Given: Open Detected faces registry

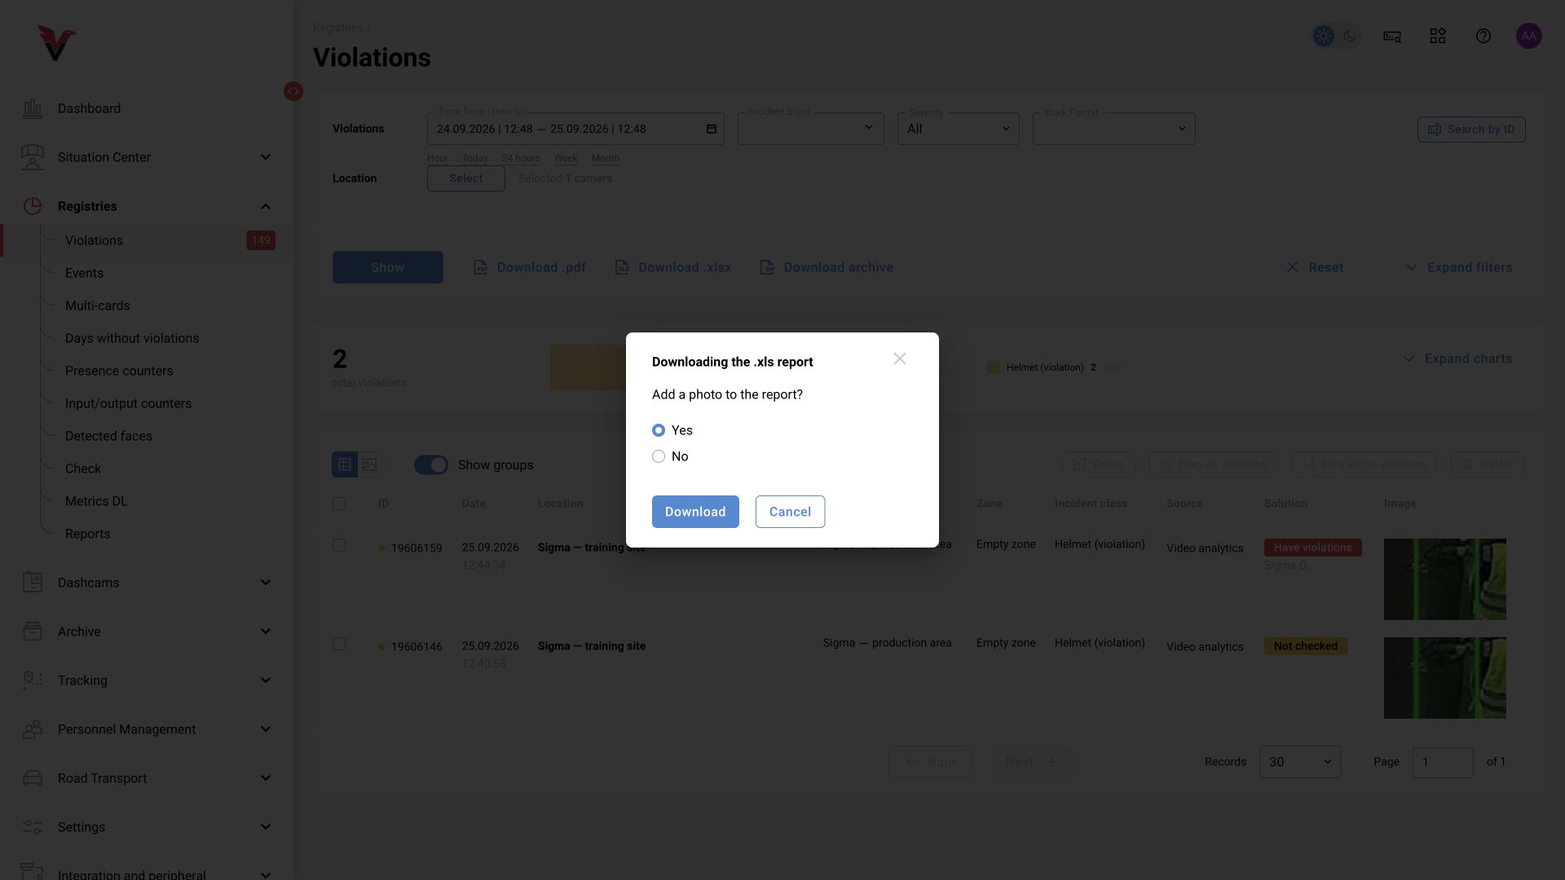Looking at the screenshot, I should pos(108,436).
